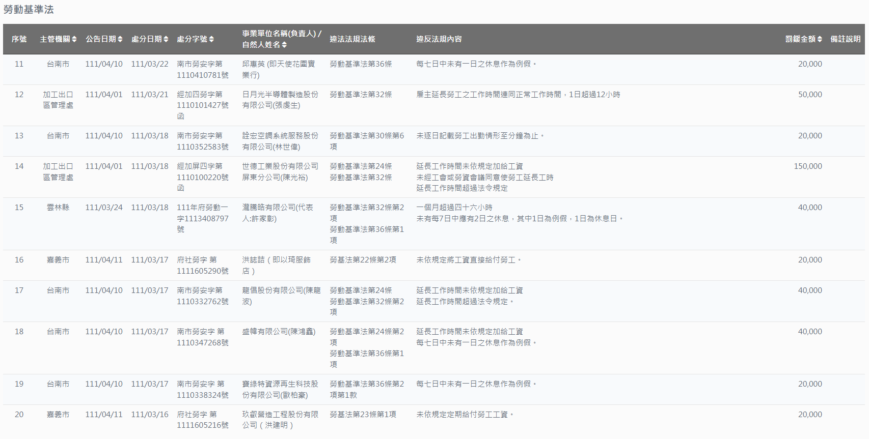This screenshot has width=869, height=439.
Task: Select the 備註說明 column header
Action: (x=845, y=39)
